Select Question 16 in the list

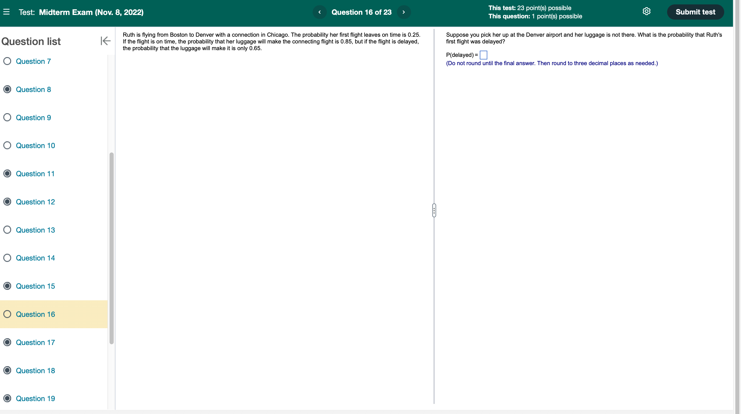click(x=35, y=314)
